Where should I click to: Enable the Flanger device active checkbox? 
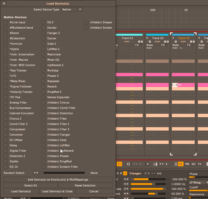point(125,173)
